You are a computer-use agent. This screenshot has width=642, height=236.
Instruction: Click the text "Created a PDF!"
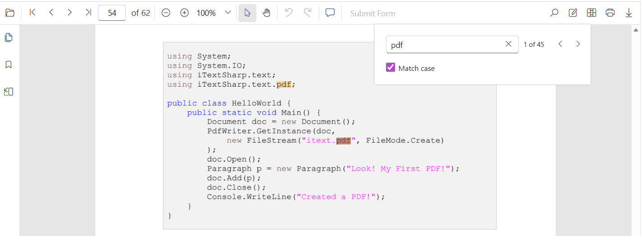pyautogui.click(x=336, y=197)
